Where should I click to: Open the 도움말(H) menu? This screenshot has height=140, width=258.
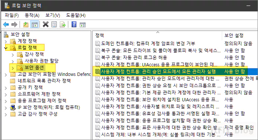76,15
